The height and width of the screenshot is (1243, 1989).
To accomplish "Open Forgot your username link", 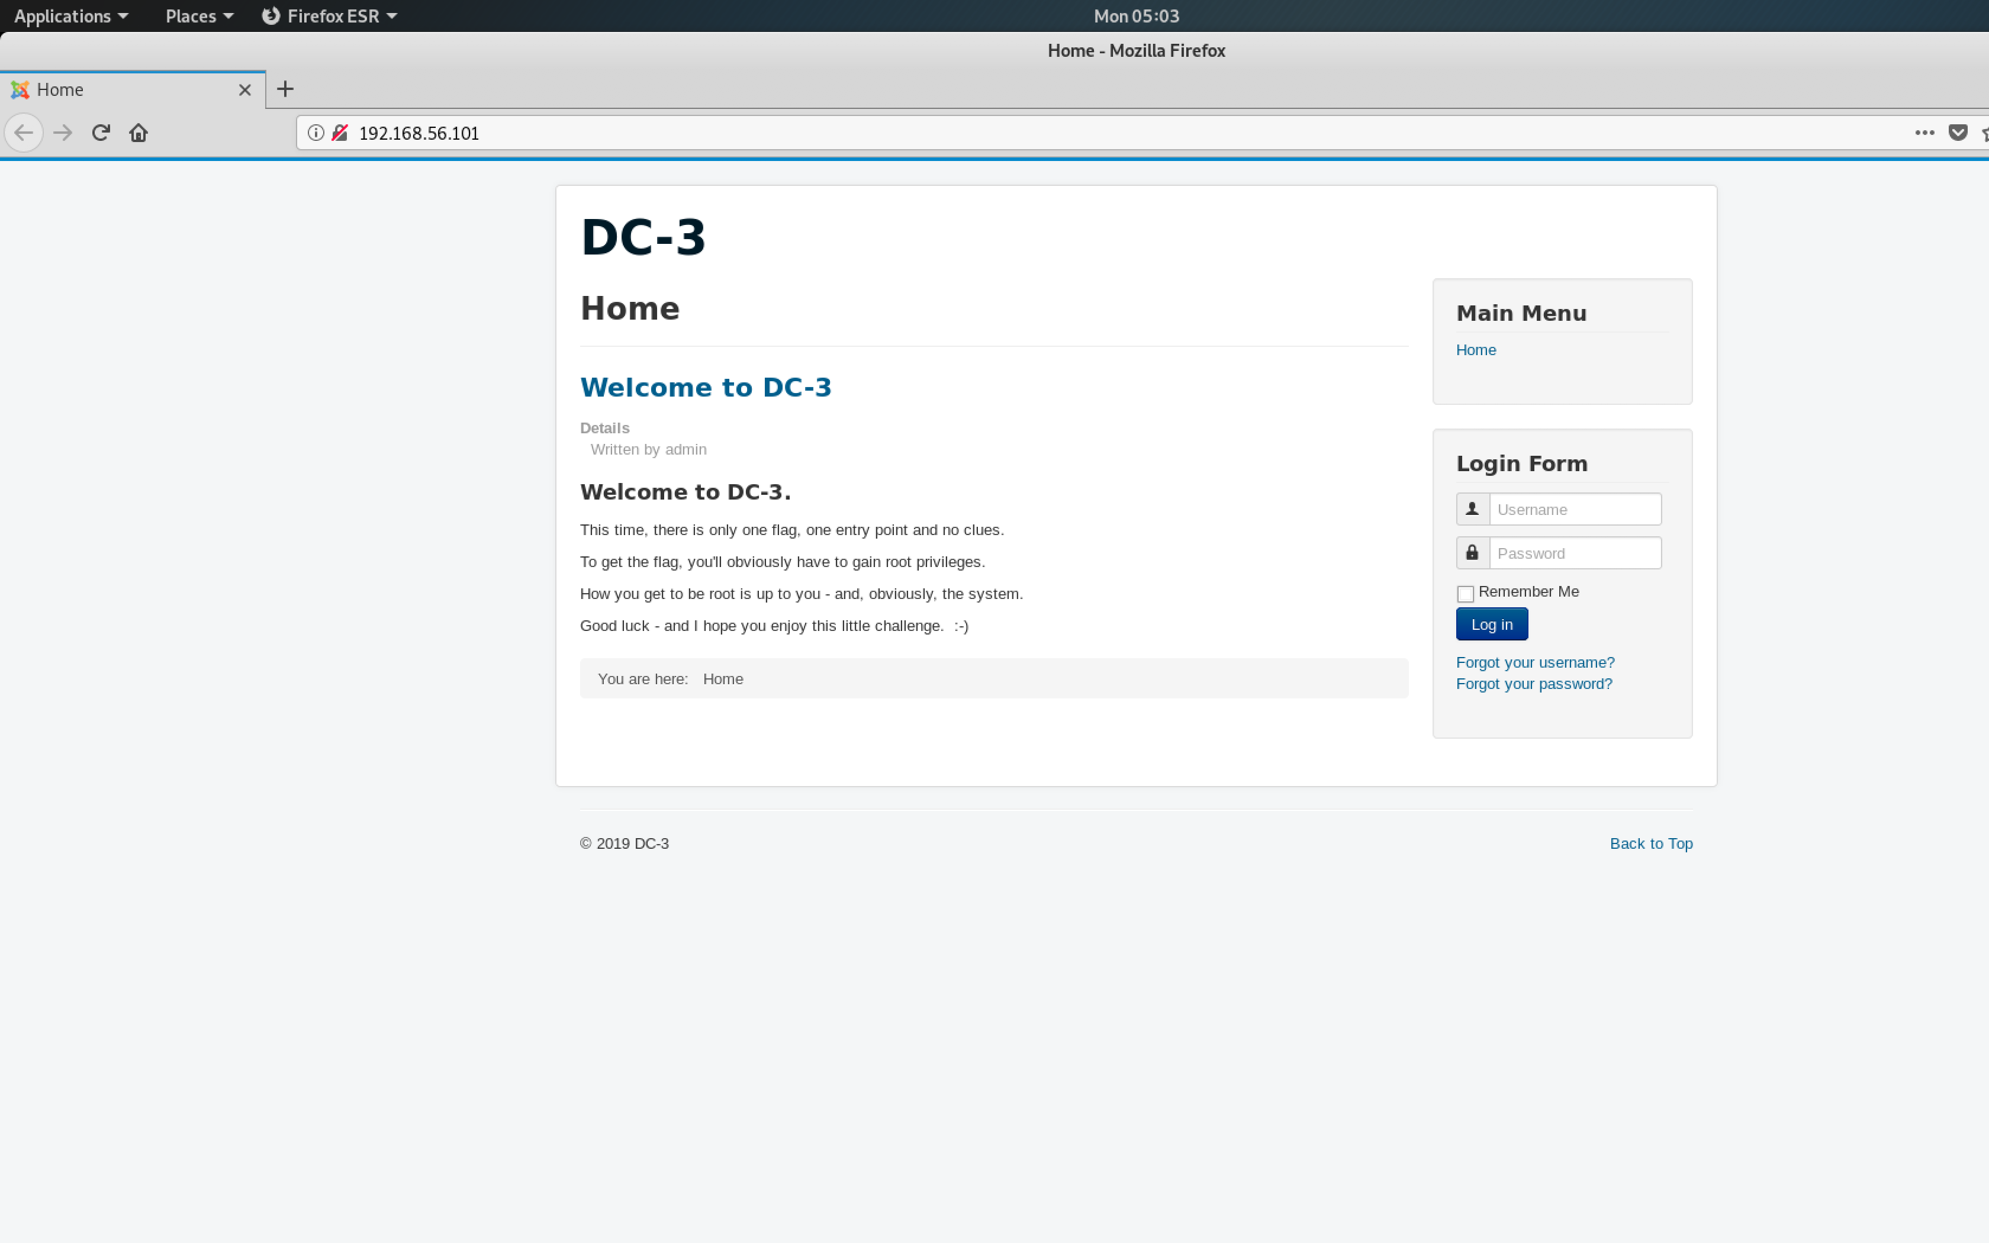I will click(x=1534, y=662).
